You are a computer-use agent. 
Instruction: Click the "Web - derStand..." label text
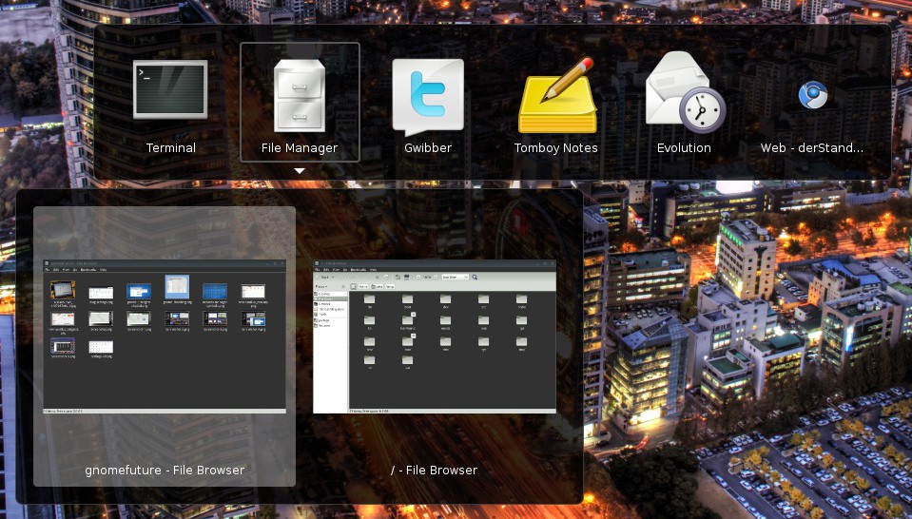(x=812, y=147)
